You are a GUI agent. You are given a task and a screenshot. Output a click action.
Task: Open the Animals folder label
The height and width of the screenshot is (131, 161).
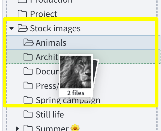[x=51, y=43]
